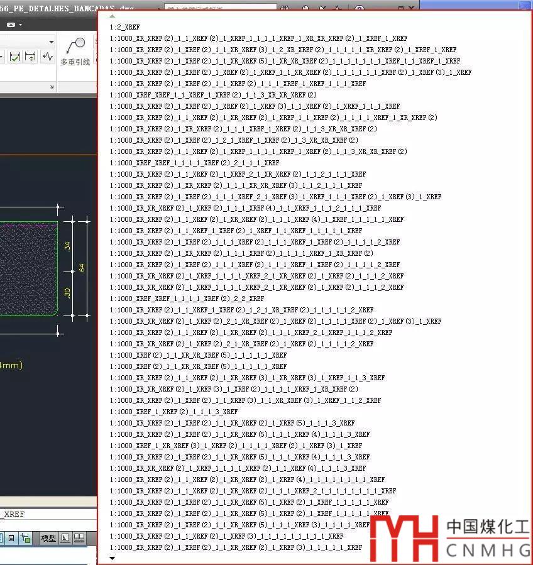Screen dimensions: 533x565
Task: Select scale ending XREF_2_1_XR_XREF(2)_1_1_2_1_1_1_XREF
Action: pyautogui.click(x=238, y=174)
